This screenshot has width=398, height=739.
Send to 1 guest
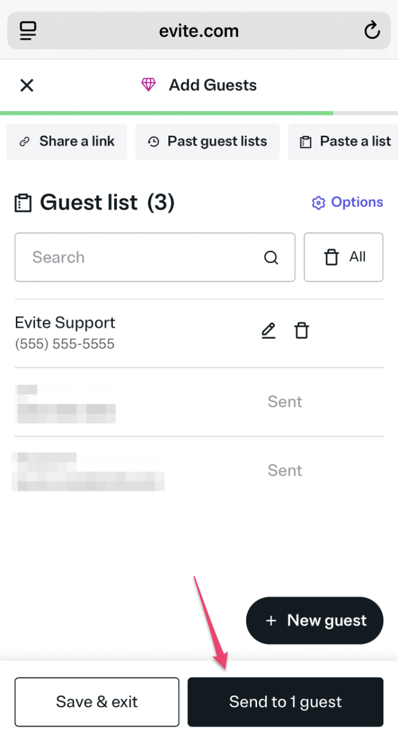[x=285, y=702]
